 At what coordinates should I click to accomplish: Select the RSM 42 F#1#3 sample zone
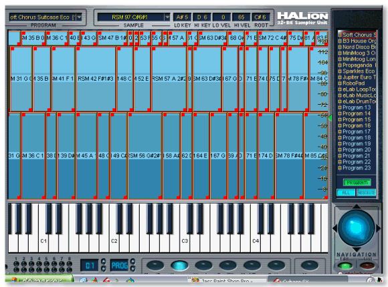pyautogui.click(x=96, y=79)
